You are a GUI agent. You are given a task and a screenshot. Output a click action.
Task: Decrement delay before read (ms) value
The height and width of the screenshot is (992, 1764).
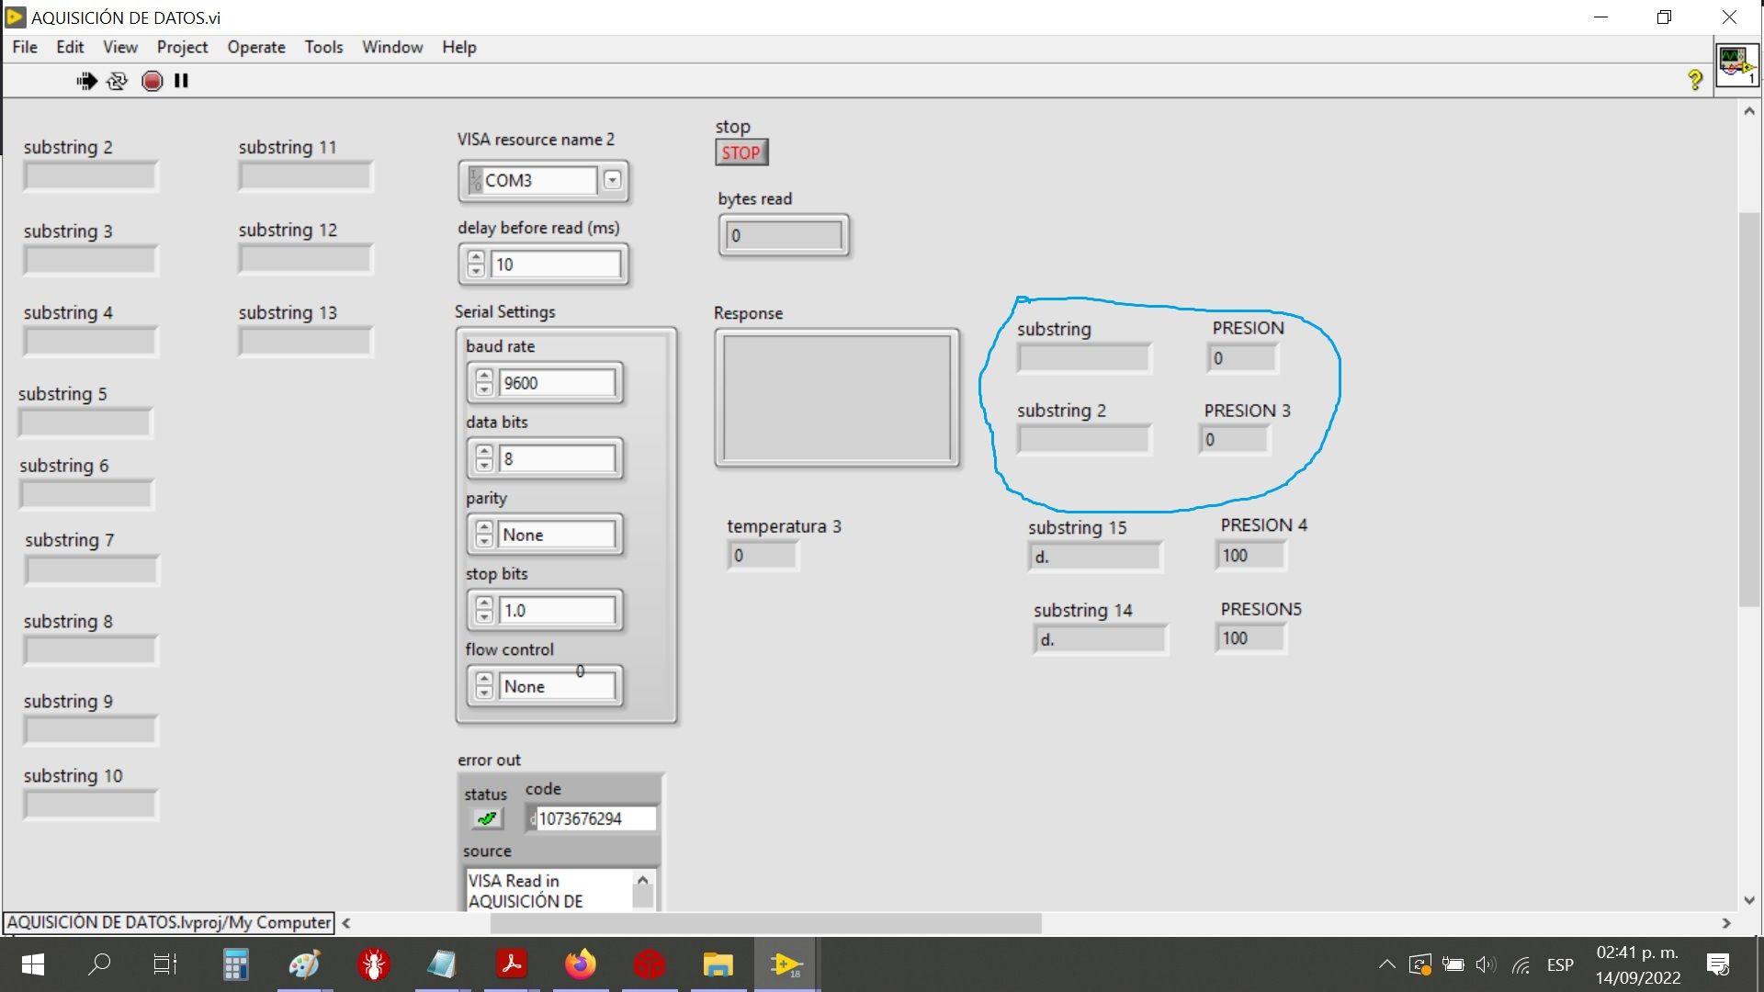(x=476, y=271)
